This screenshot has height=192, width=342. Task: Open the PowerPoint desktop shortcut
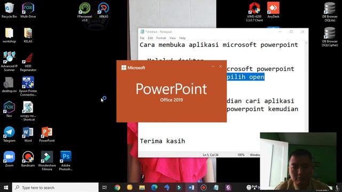(x=46, y=134)
